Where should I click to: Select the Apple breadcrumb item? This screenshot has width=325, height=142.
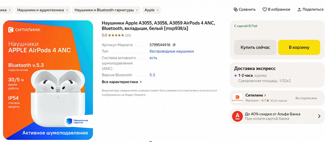pyautogui.click(x=151, y=10)
